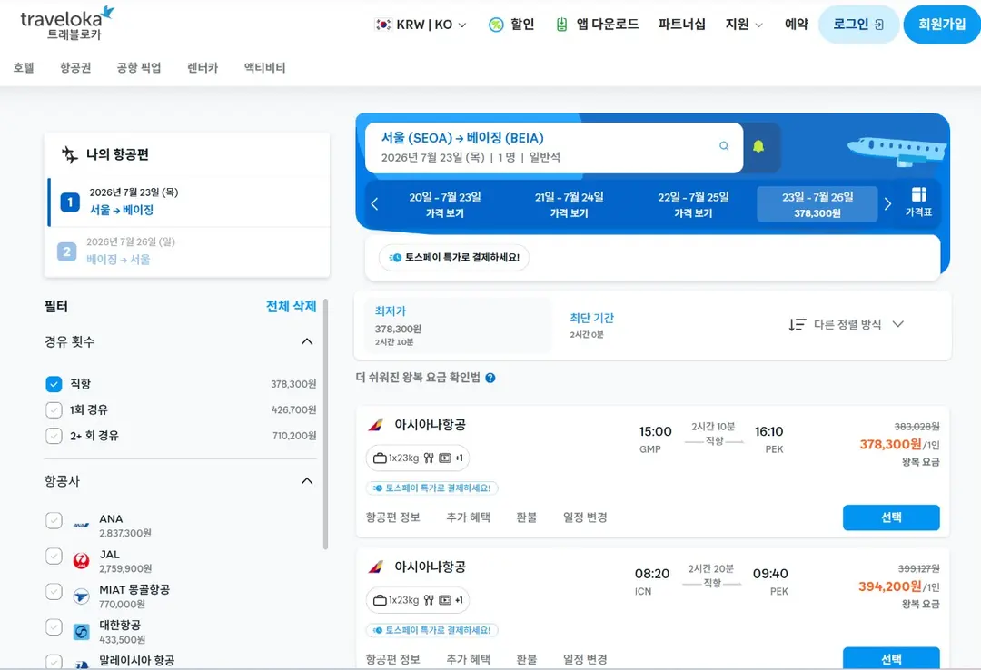Screen dimensions: 981x670
Task: Click the airplane icon beside 나의 항공편
Action: click(69, 154)
